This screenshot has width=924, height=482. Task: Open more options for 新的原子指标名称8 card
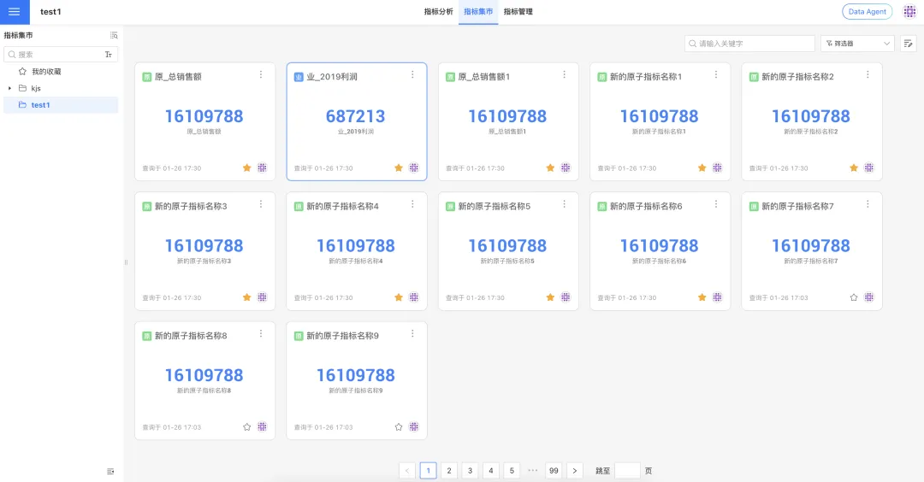click(x=261, y=333)
